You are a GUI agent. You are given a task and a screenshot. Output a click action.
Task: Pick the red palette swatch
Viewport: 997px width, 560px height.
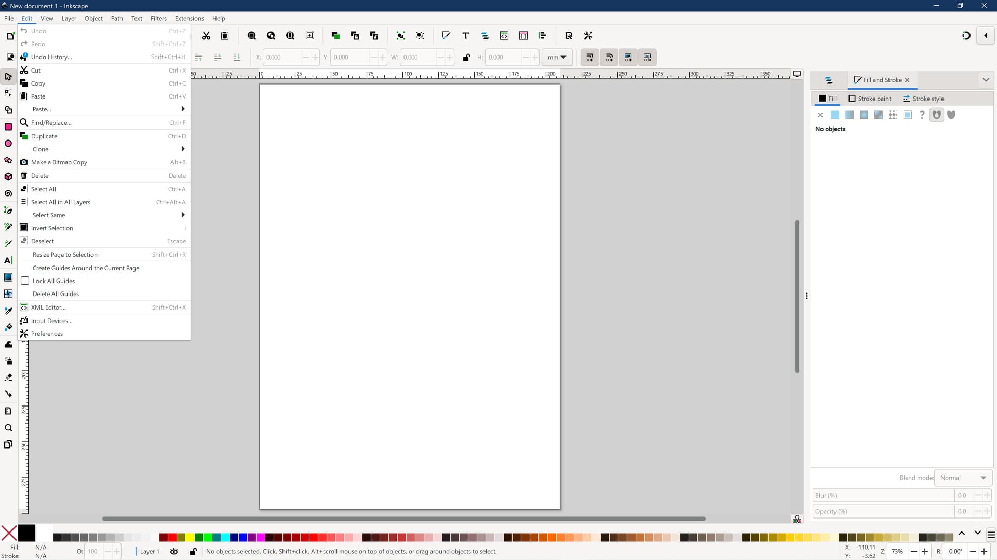[x=172, y=537]
